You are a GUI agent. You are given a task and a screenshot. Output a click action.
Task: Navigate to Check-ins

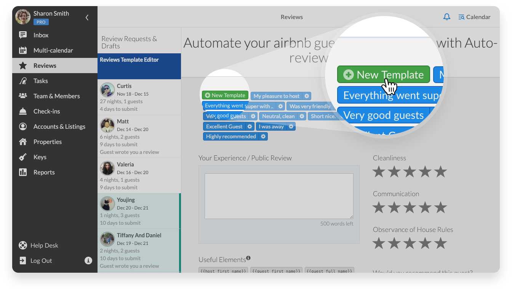(x=55, y=111)
